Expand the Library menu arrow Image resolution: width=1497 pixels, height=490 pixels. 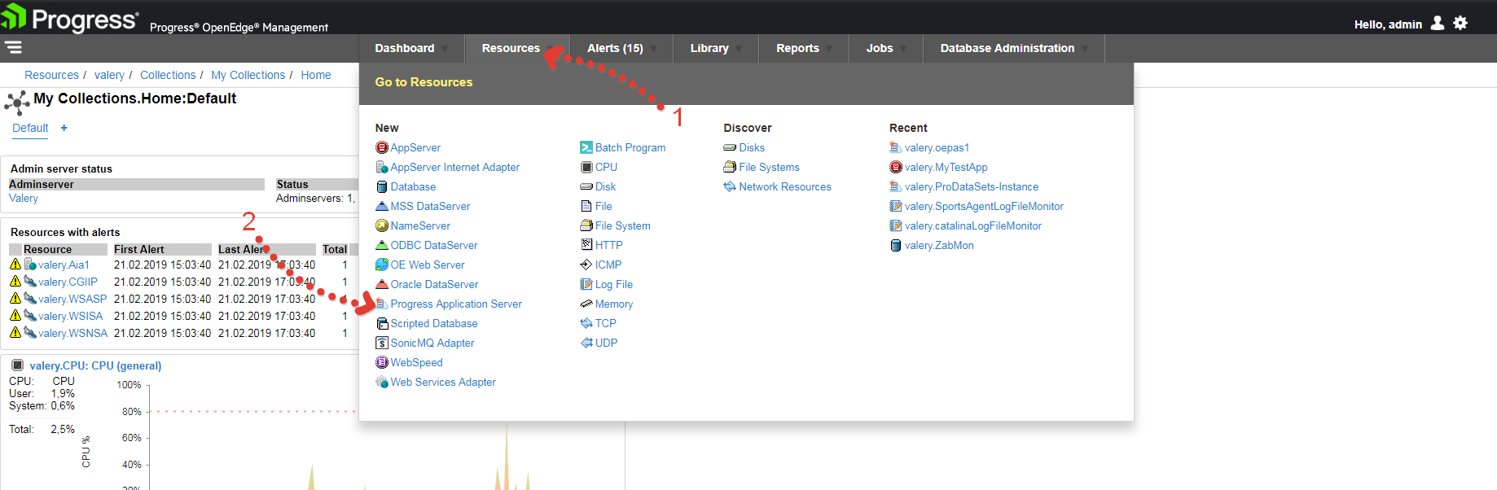[x=739, y=49]
